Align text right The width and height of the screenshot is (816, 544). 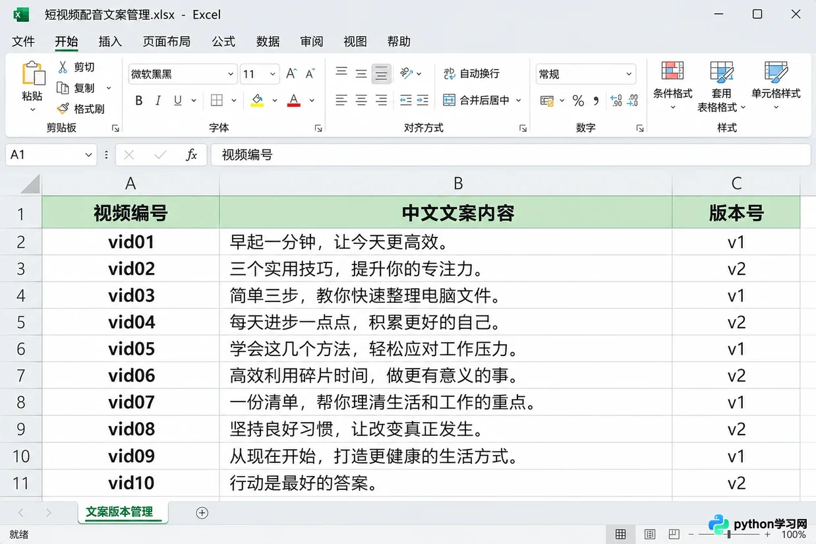point(381,100)
